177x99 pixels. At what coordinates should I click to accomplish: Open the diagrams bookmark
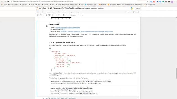pos(112,5)
